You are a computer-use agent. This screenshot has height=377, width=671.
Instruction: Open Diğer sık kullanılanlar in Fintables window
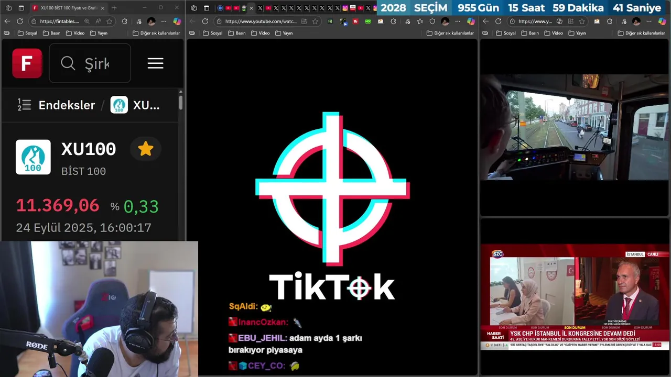click(156, 33)
